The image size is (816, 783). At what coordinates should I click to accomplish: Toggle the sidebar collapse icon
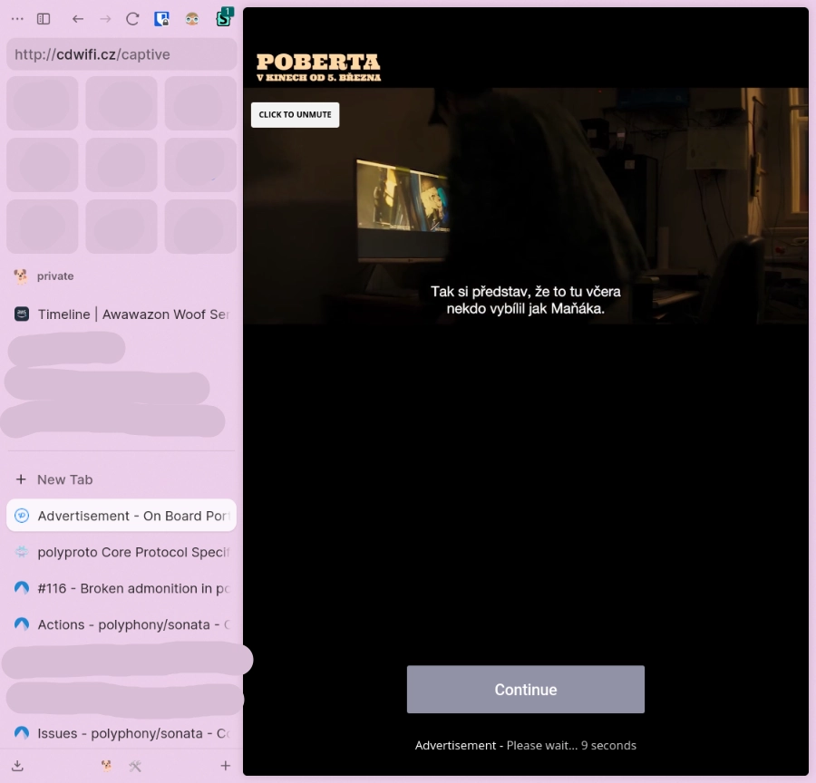click(43, 18)
